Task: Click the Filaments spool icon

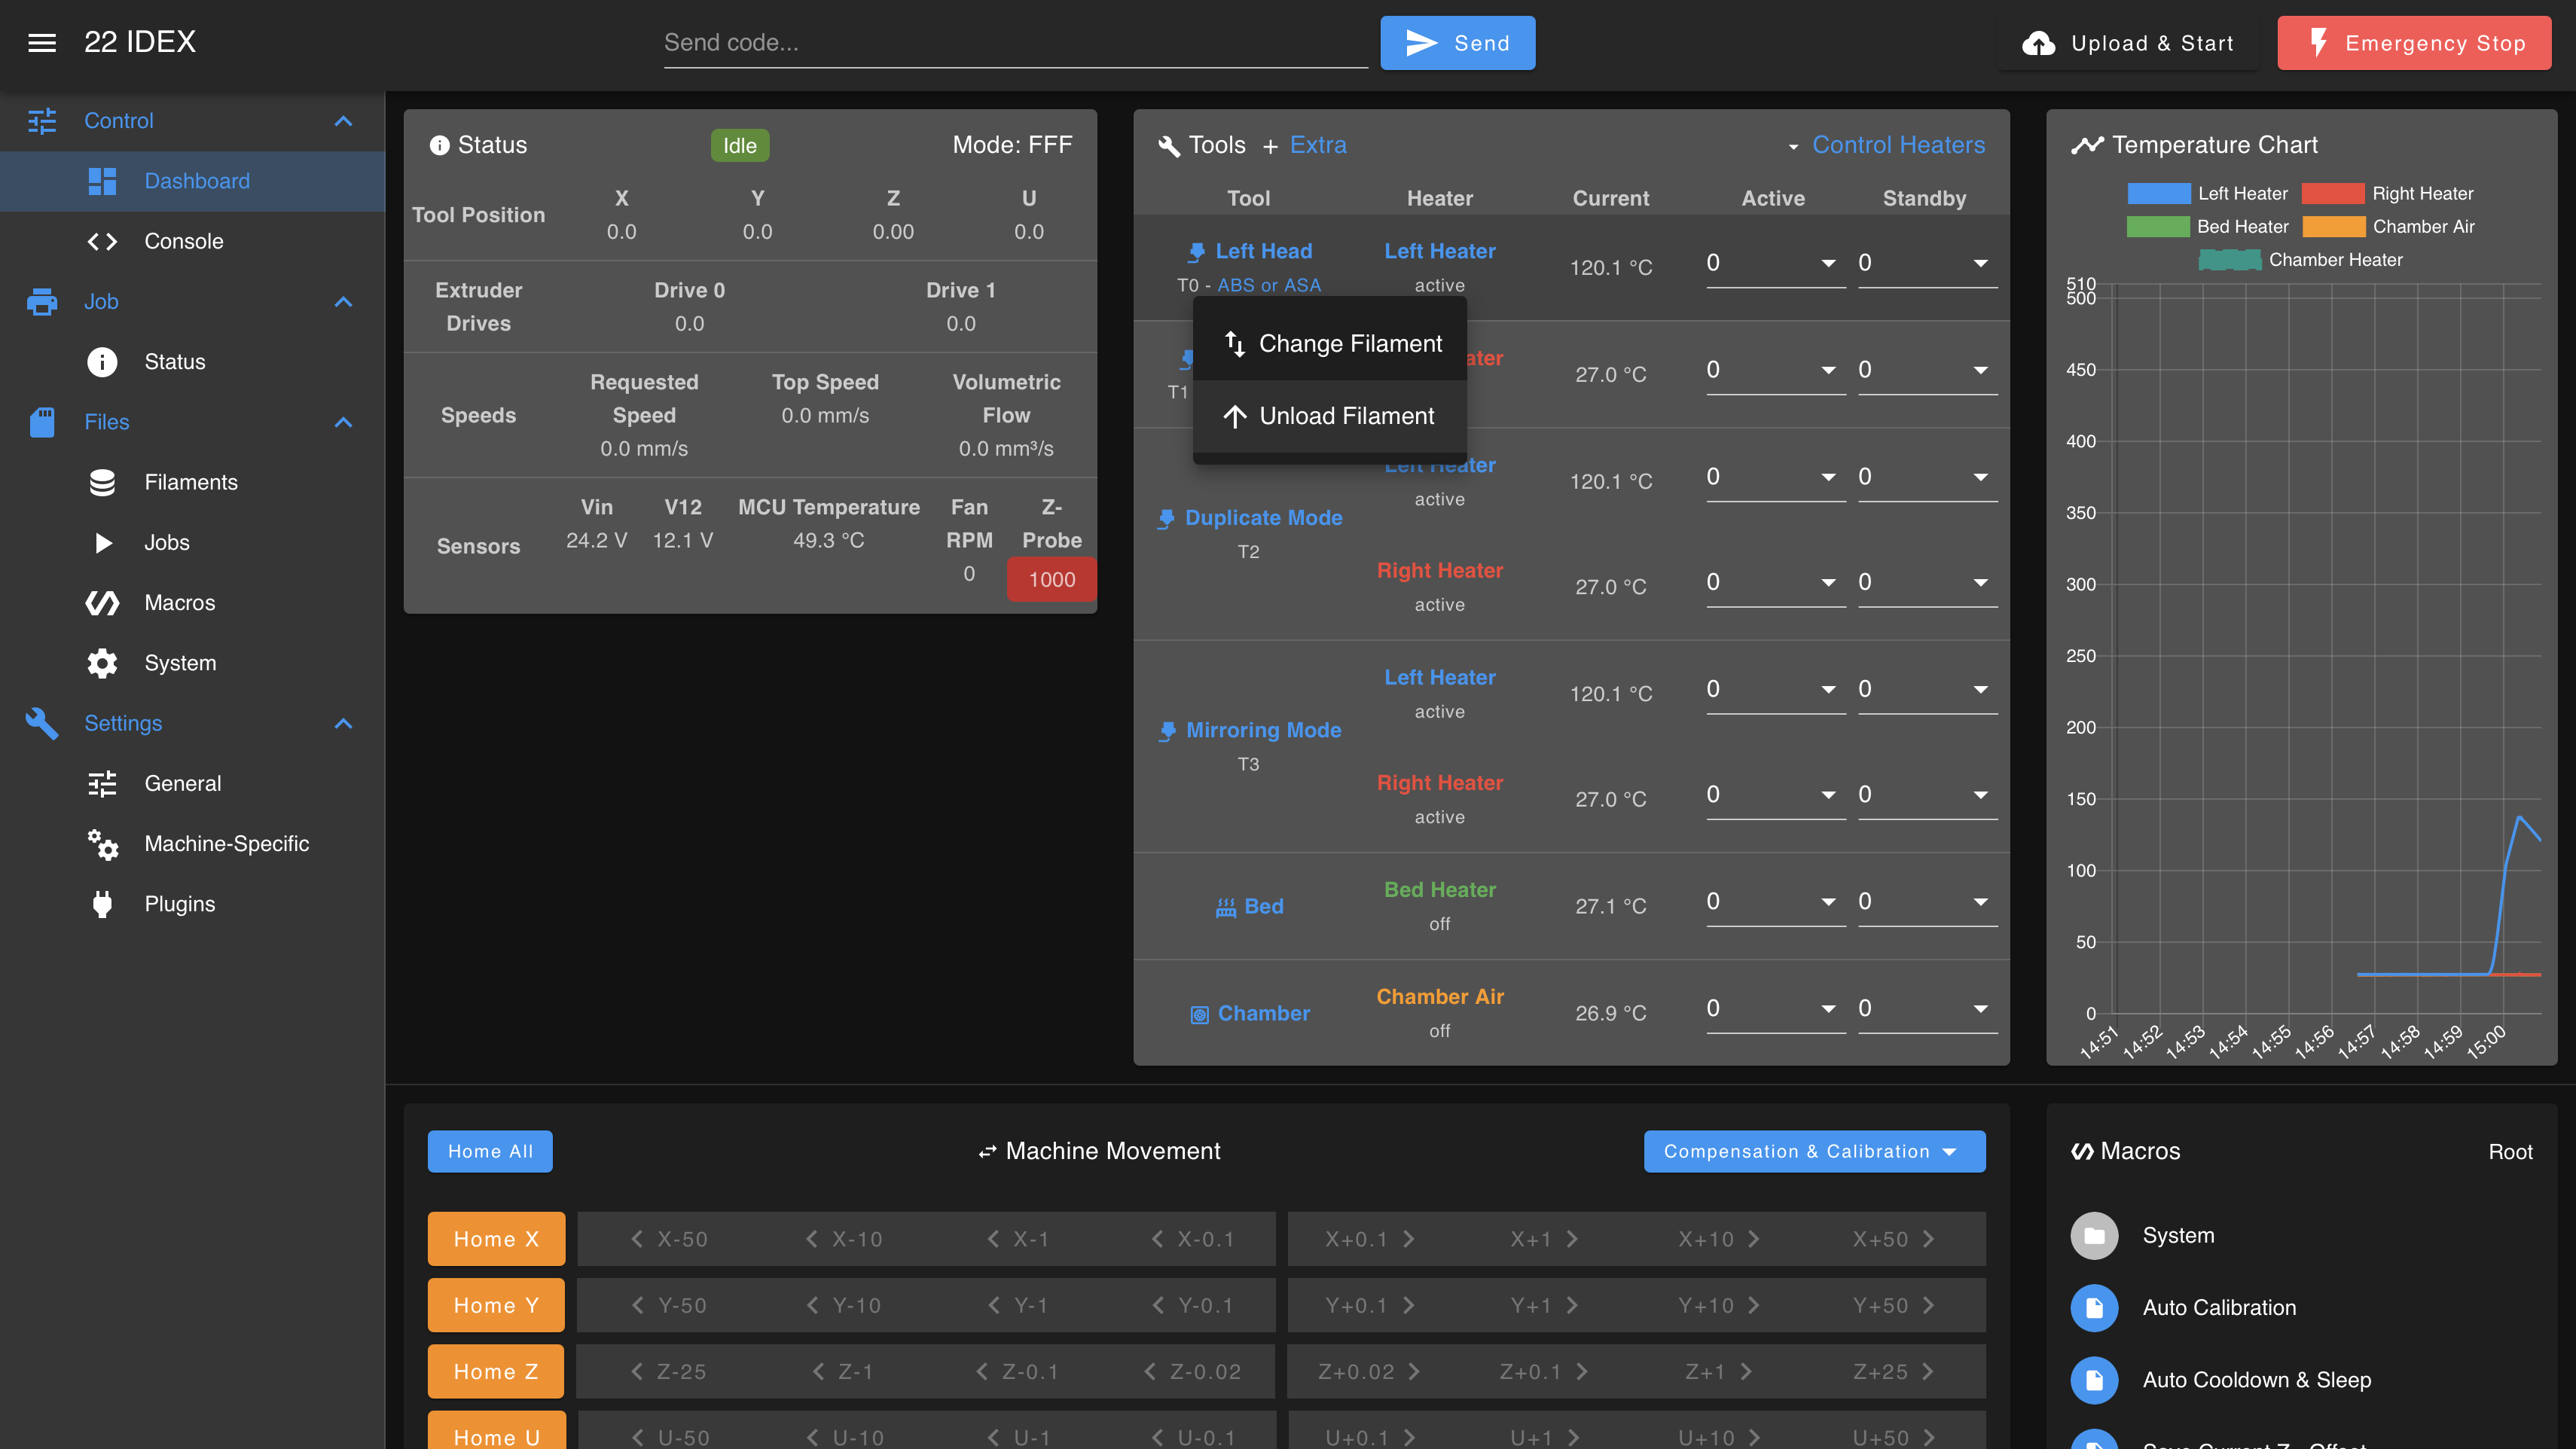Action: pyautogui.click(x=102, y=482)
